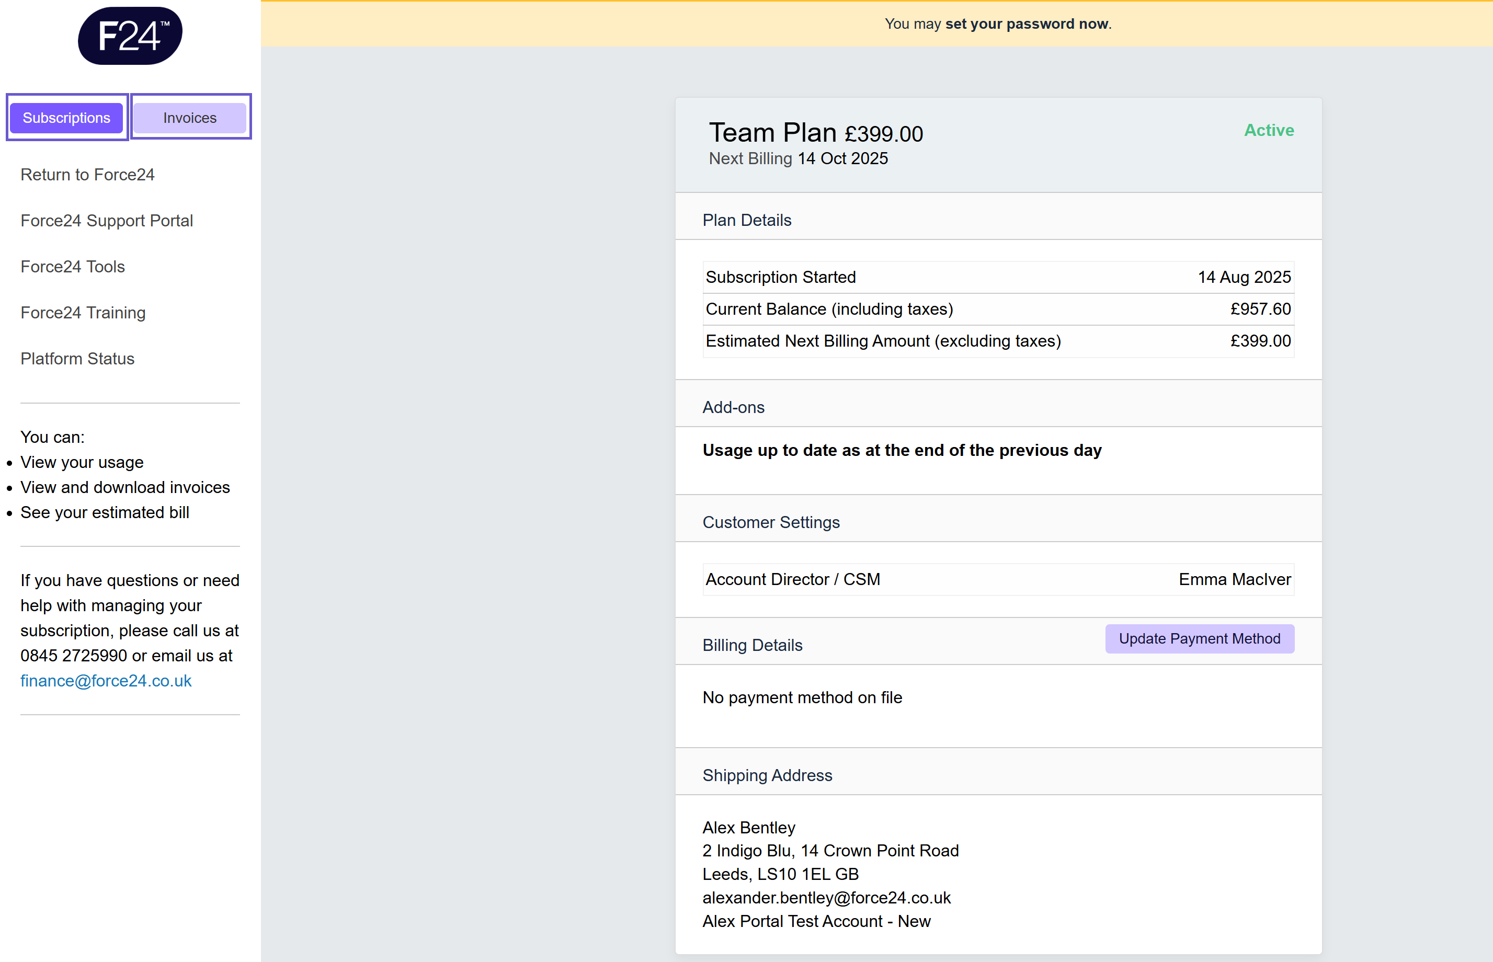1493x962 pixels.
Task: Click the Add-ons section header
Action: click(733, 407)
